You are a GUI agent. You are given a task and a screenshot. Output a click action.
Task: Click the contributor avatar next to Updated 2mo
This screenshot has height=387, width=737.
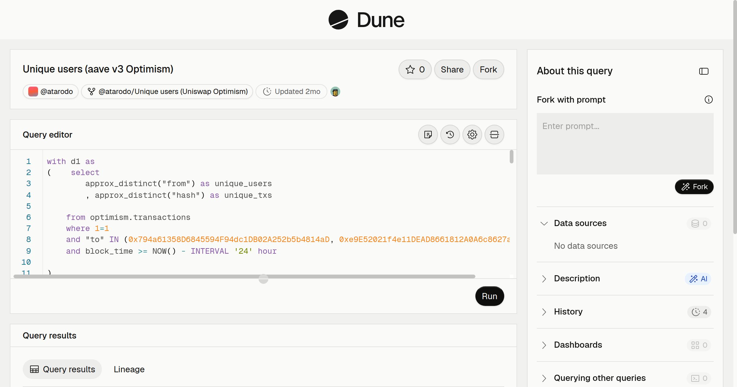pos(335,92)
